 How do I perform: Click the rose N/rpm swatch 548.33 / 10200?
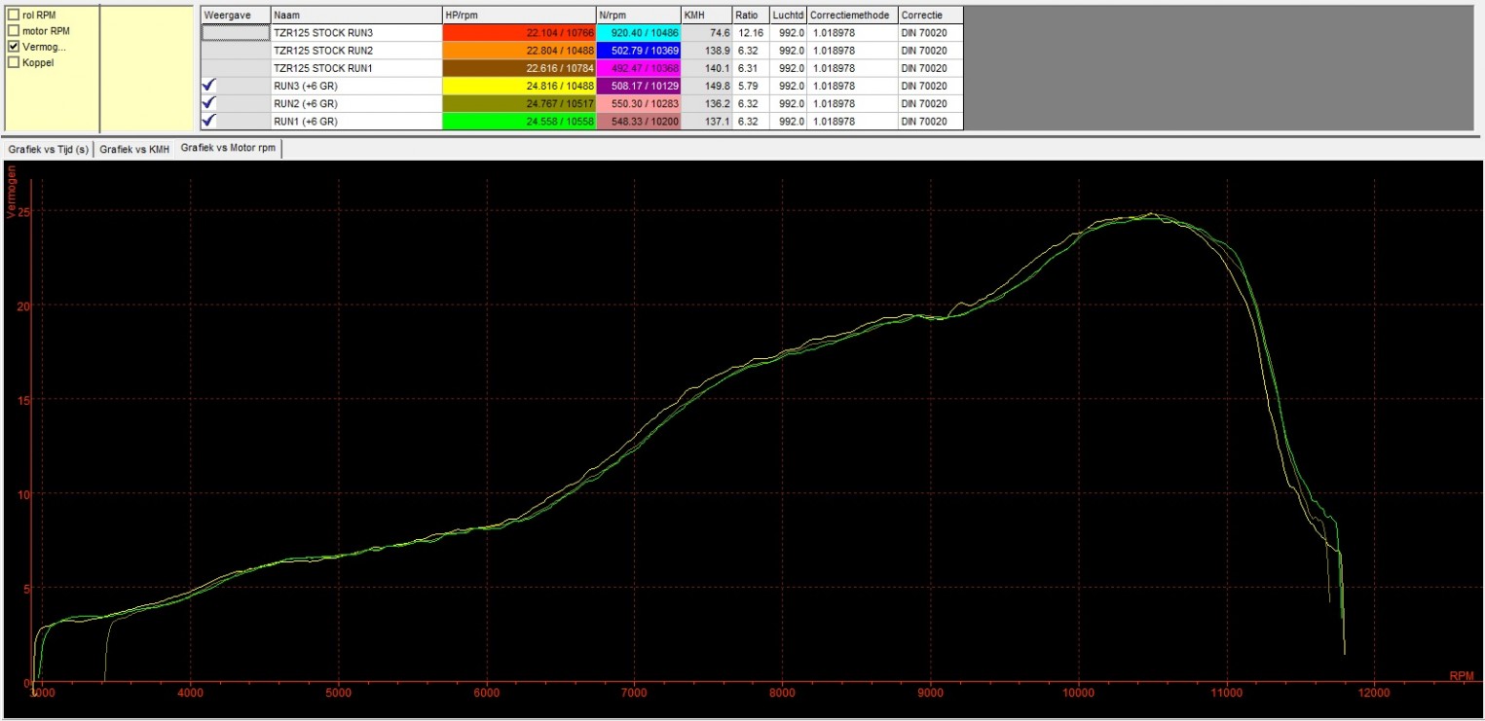tap(639, 121)
